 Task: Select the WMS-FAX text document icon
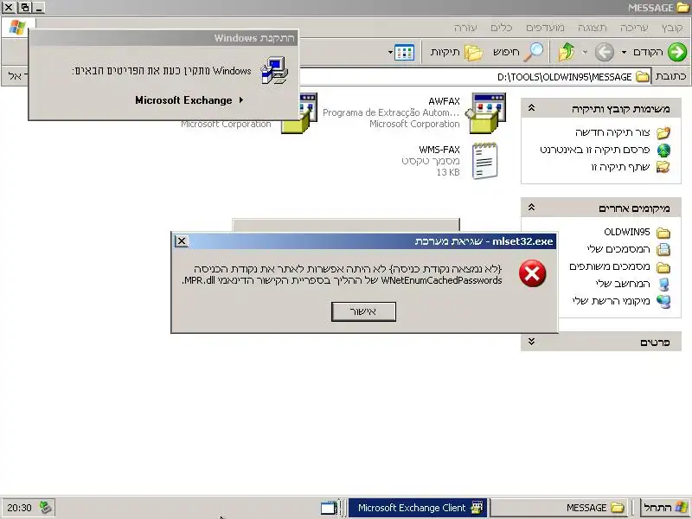tap(484, 161)
